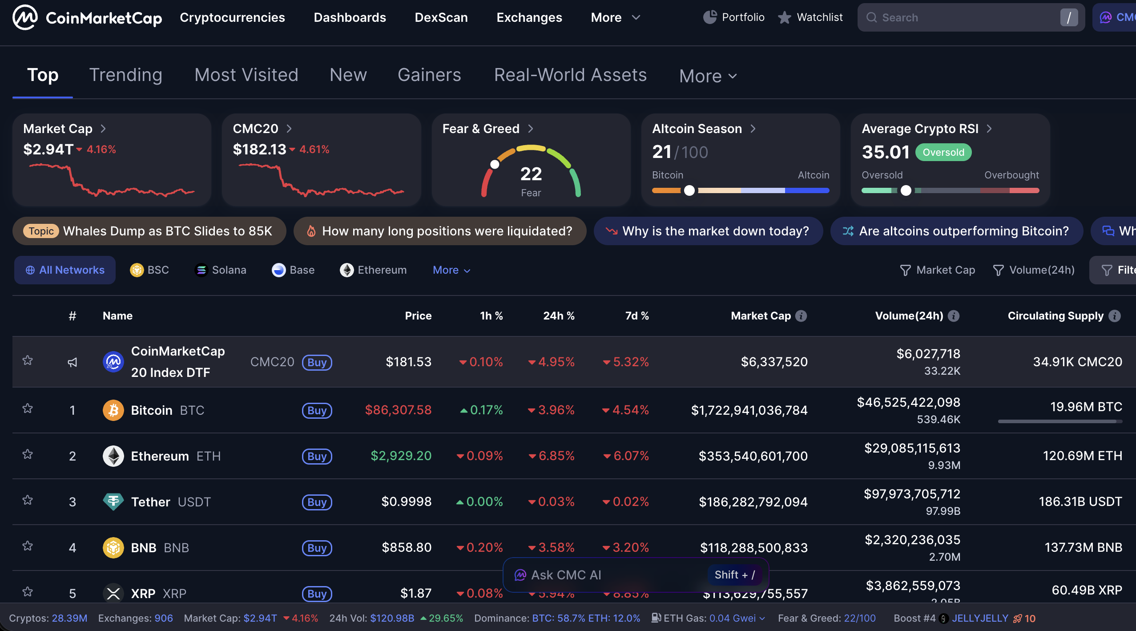
Task: Click the Bitcoin coin icon
Action: coord(113,410)
